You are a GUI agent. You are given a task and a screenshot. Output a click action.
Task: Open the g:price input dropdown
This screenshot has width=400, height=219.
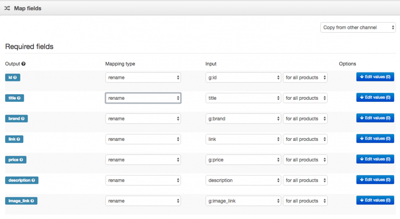[243, 160]
